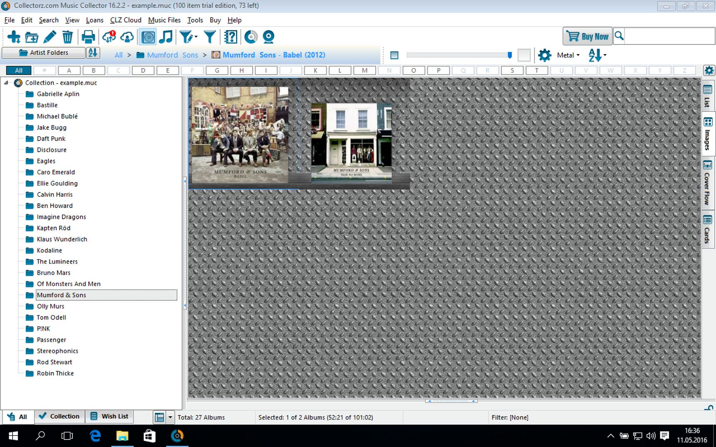
Task: Click the Print printer icon
Action: click(x=88, y=37)
